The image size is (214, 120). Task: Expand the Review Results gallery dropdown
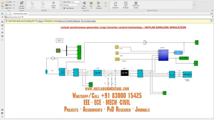coord(194,5)
